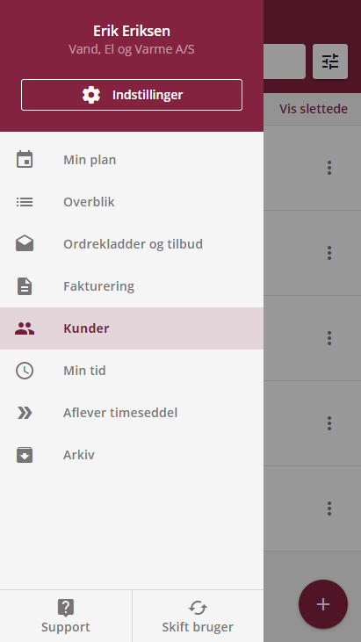The height and width of the screenshot is (642, 361).
Task: Select the Aflever timeseddel double-arrow icon
Action: click(x=25, y=413)
